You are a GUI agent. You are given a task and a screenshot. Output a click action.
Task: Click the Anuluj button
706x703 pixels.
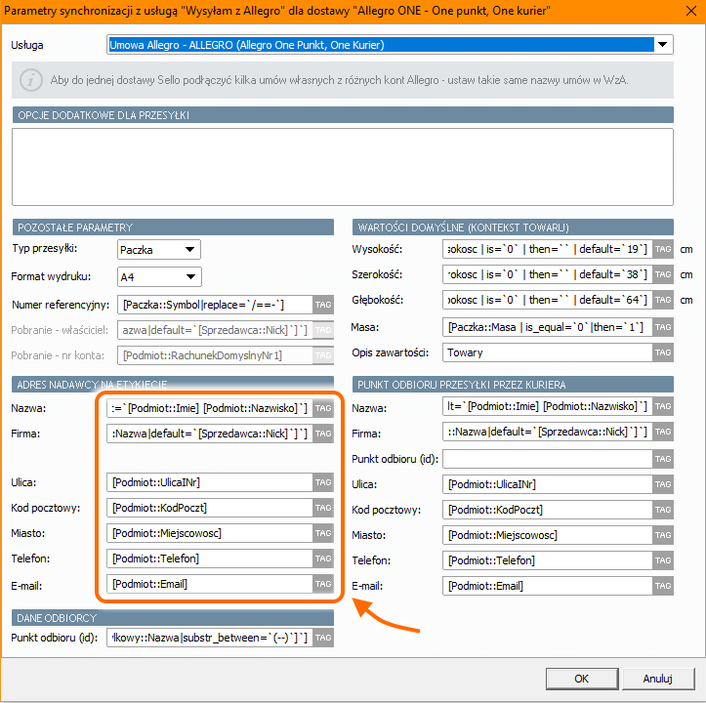coord(657,679)
